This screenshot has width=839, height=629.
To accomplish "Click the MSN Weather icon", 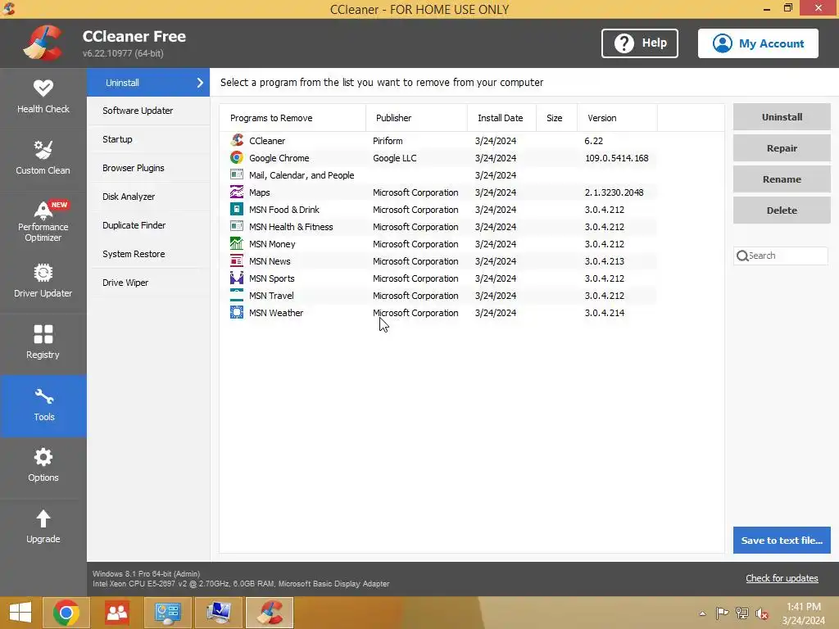I will click(x=237, y=312).
